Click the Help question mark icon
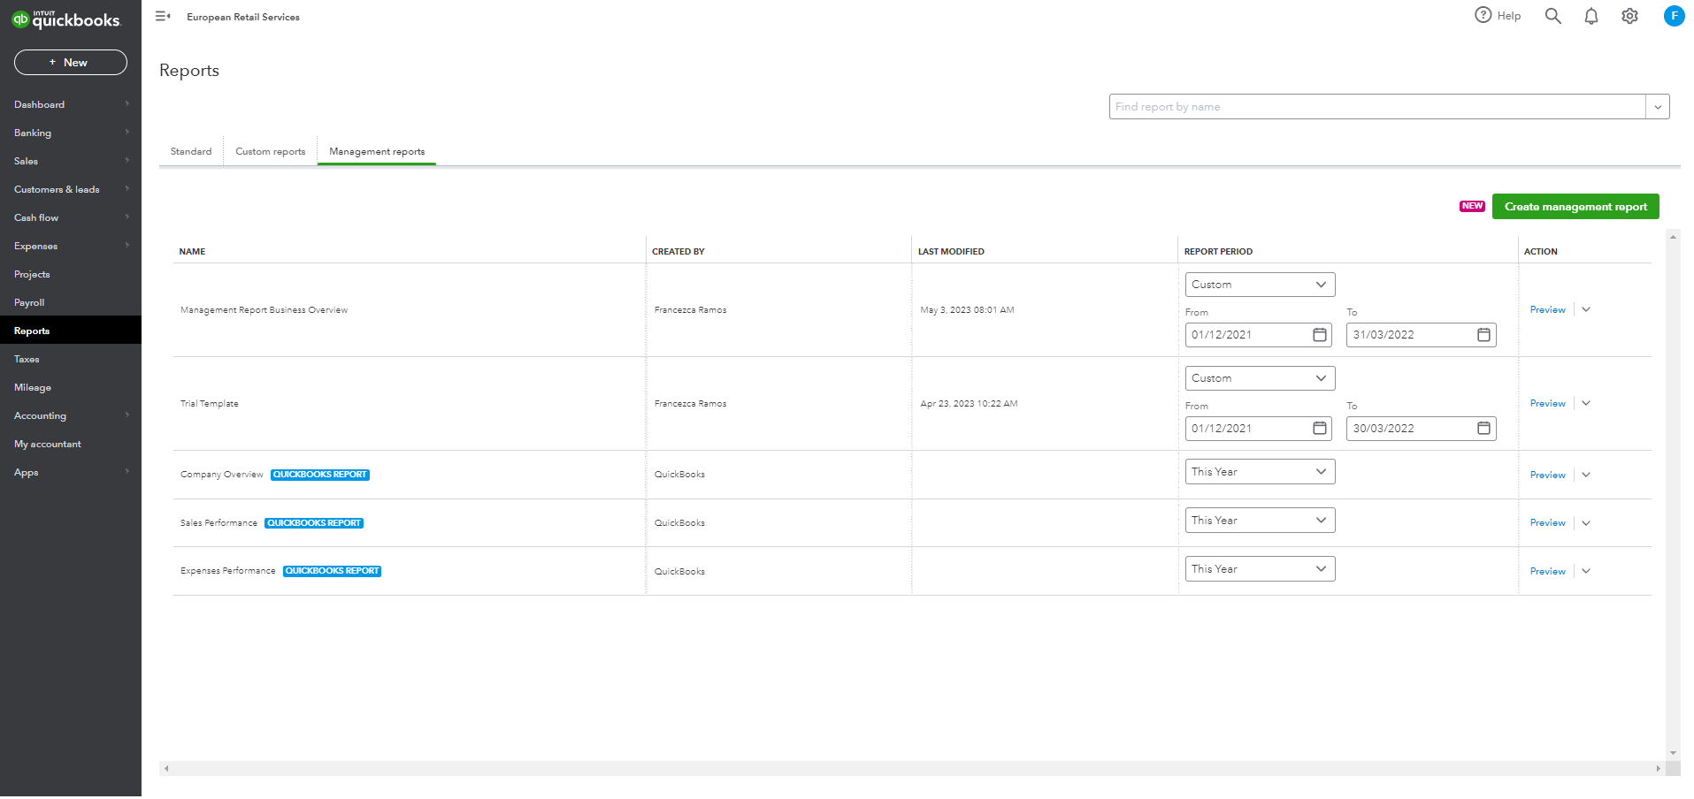The width and height of the screenshot is (1694, 799). [x=1483, y=15]
